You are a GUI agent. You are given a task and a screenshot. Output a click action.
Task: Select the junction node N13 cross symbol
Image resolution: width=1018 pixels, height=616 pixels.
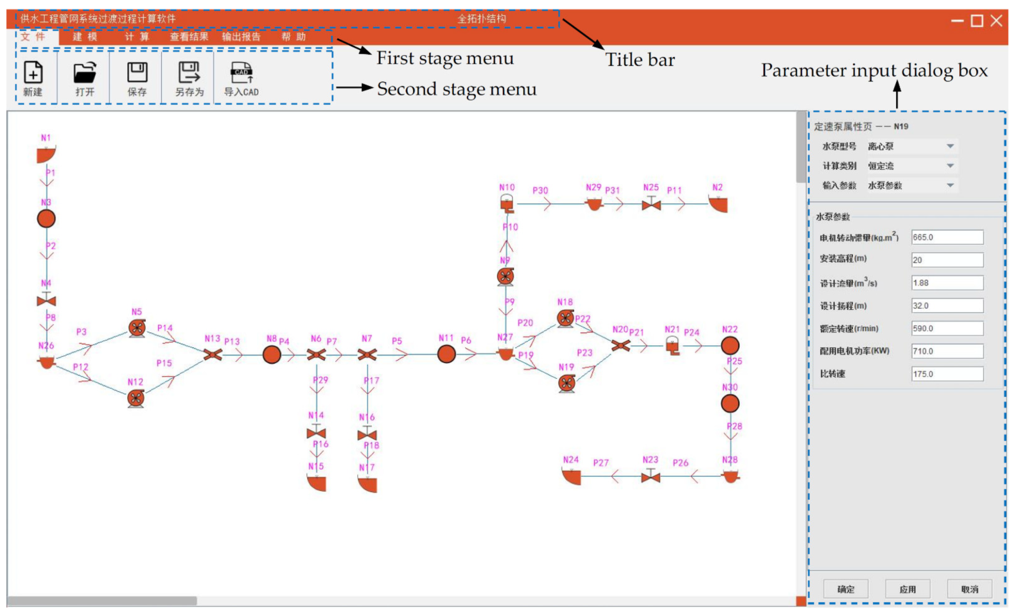213,355
